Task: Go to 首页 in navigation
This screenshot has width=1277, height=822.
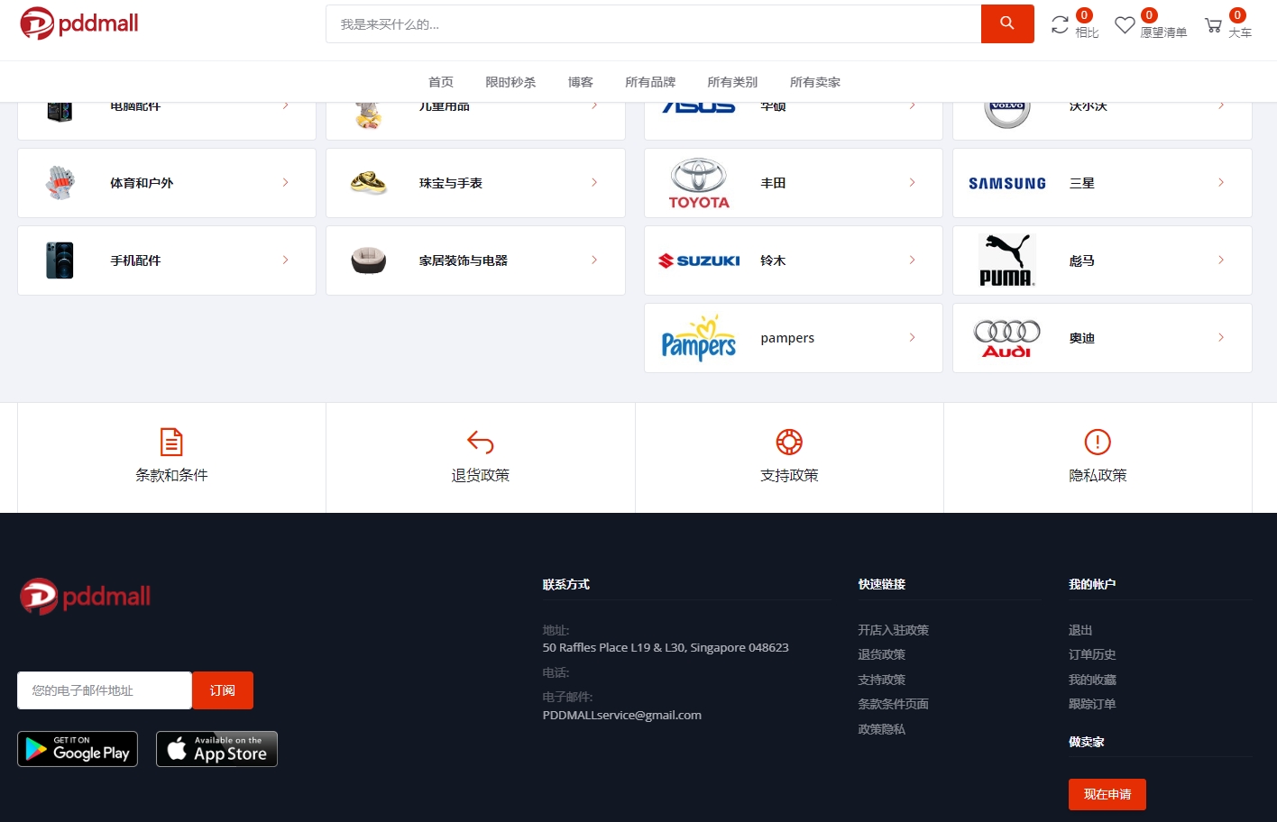Action: click(x=441, y=82)
